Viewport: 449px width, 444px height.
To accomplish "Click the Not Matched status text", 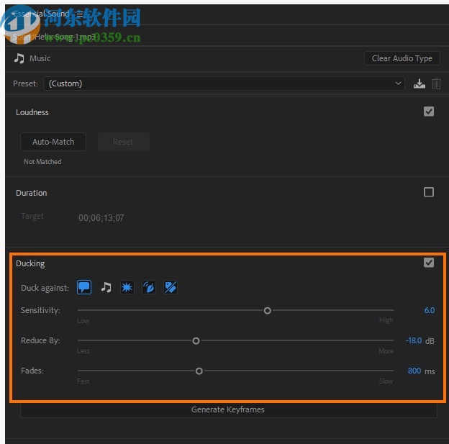I will [x=42, y=162].
